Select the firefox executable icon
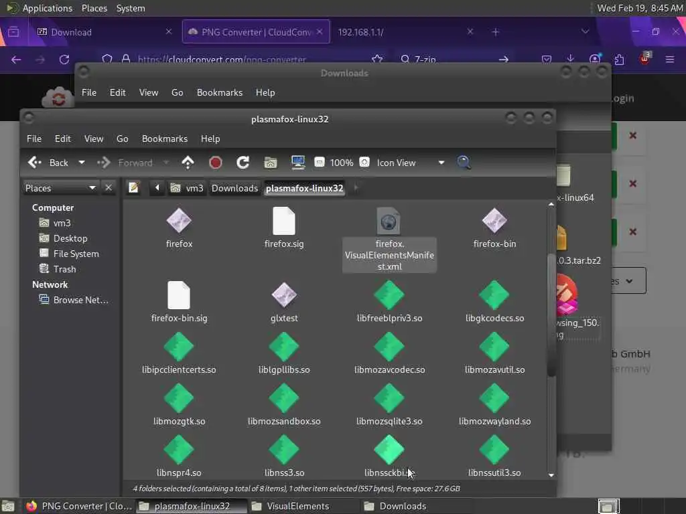The width and height of the screenshot is (686, 514). [x=179, y=221]
